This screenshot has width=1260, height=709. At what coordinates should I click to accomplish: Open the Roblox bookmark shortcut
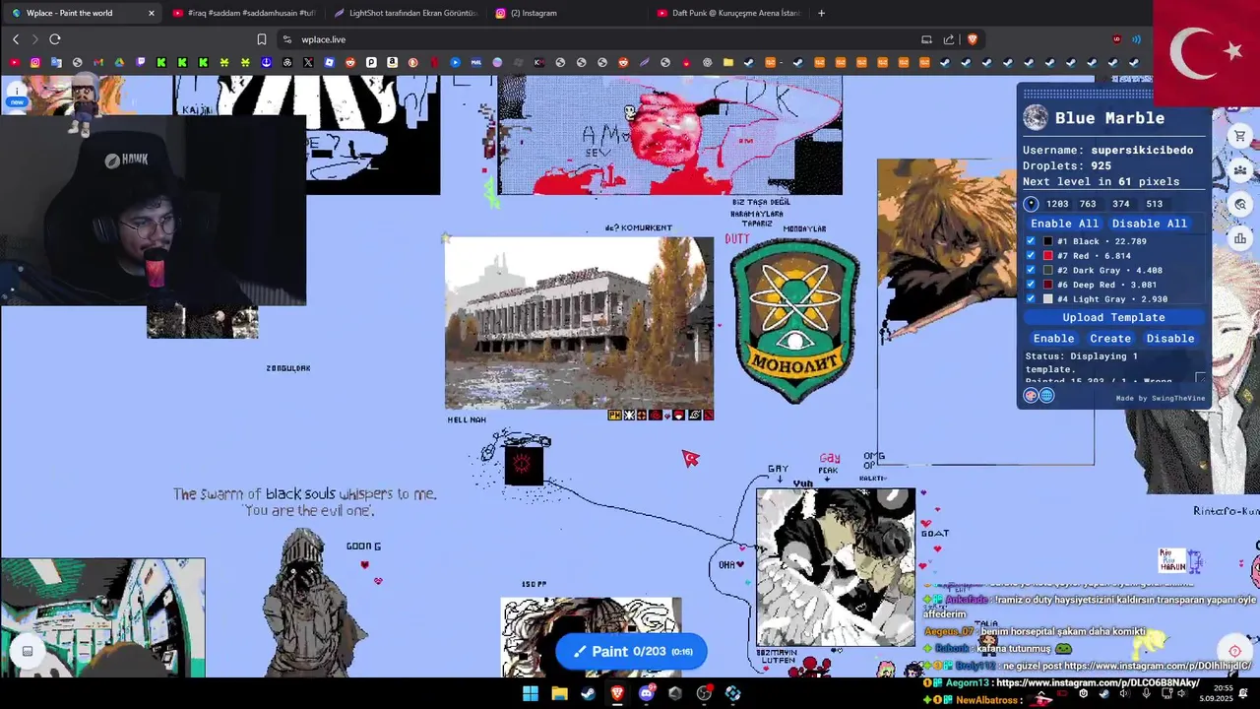click(329, 63)
